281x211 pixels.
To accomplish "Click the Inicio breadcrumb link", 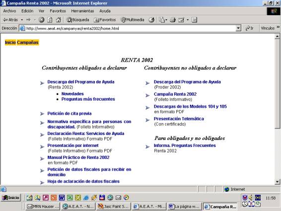I will coord(10,43).
